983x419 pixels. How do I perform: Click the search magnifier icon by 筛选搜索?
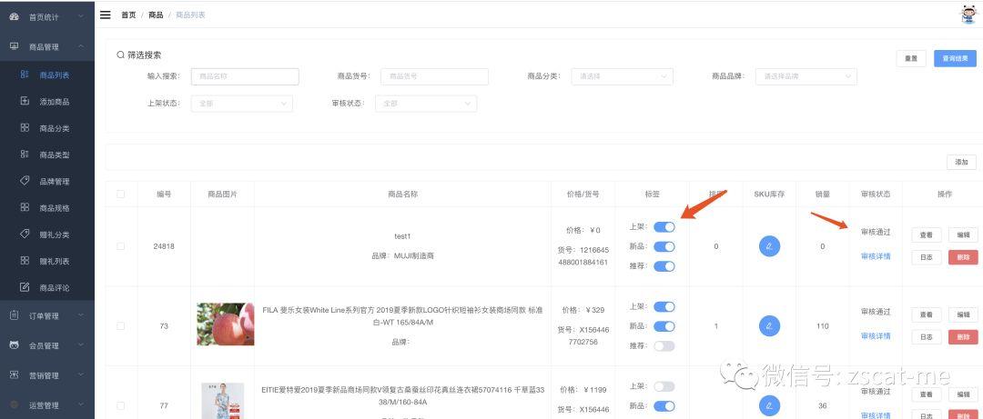[x=120, y=55]
